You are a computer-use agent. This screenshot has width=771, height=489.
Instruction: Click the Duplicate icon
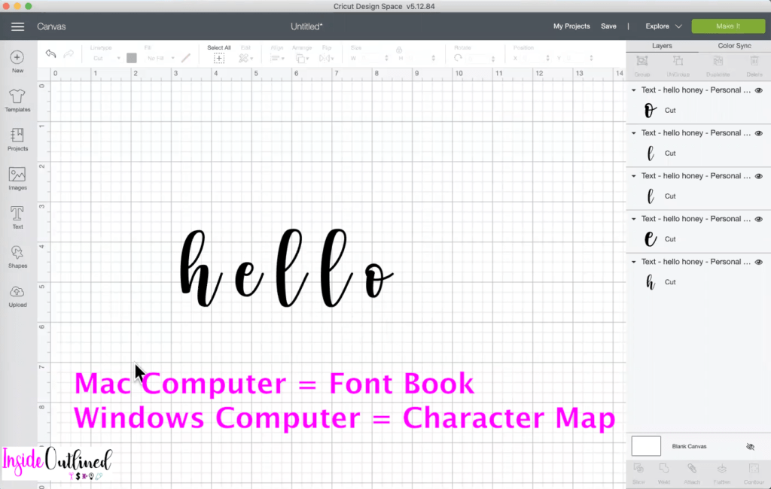(718, 61)
